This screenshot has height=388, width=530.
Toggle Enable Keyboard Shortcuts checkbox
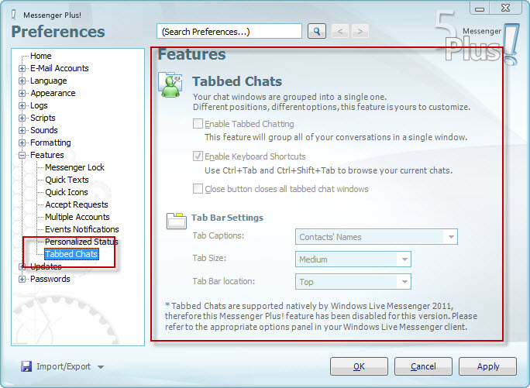click(x=198, y=156)
